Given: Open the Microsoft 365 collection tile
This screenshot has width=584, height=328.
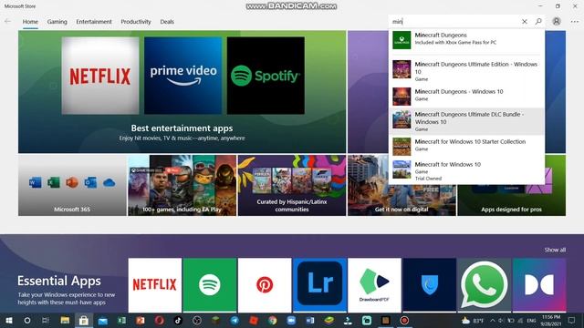Looking at the screenshot, I should [x=72, y=185].
